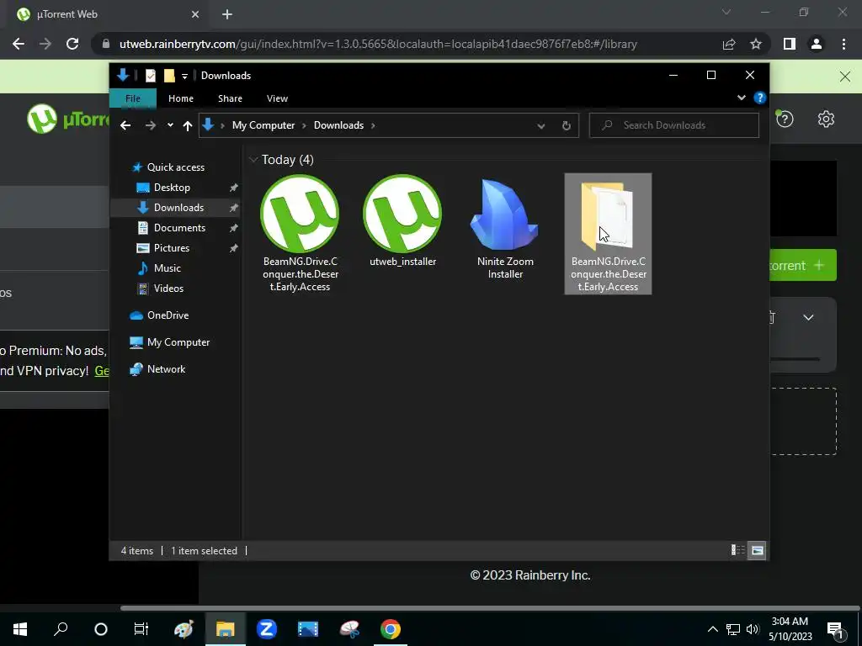
Task: Click New folder icon in quick access toolbar
Action: point(169,76)
